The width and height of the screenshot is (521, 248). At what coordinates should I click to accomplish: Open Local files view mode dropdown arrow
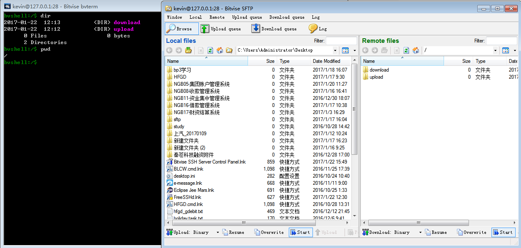(355, 50)
